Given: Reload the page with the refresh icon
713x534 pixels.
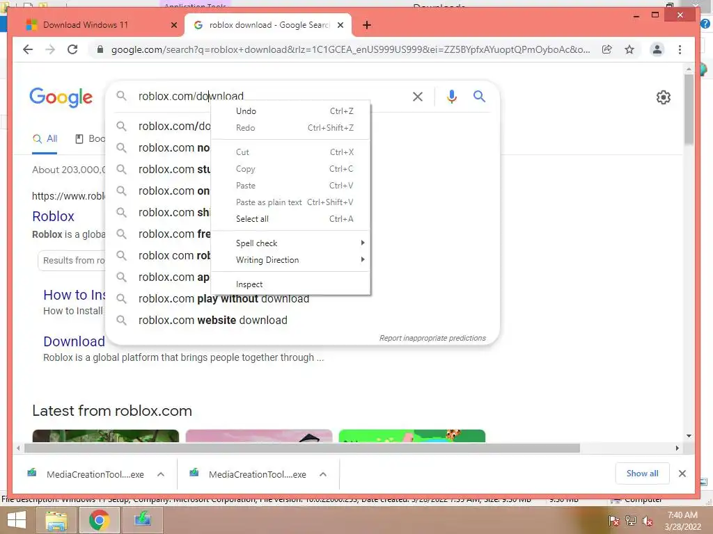Looking at the screenshot, I should tap(72, 49).
